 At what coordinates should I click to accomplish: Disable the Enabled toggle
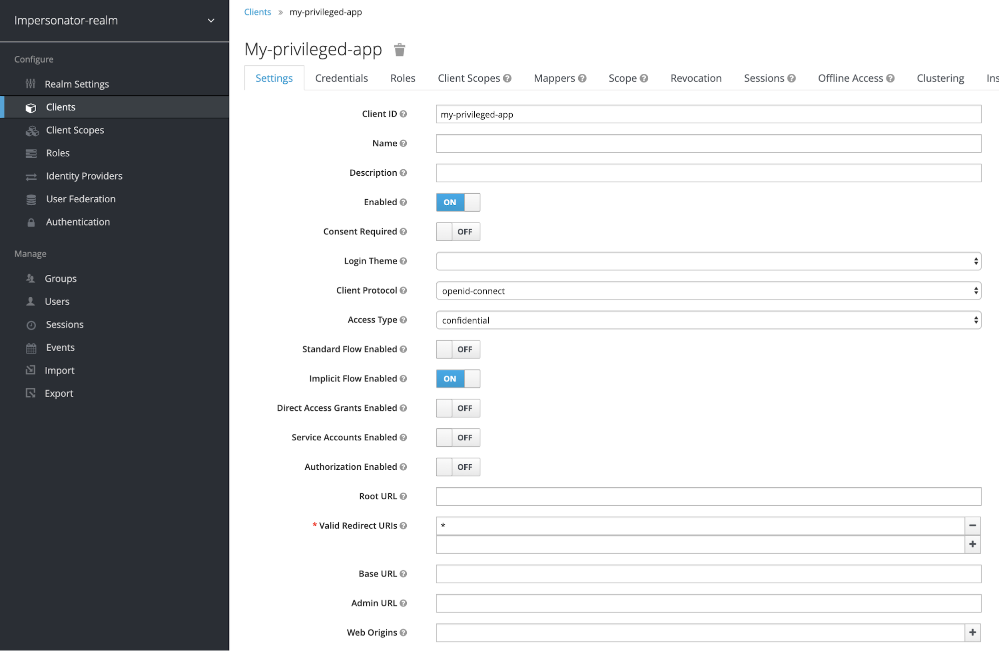point(457,202)
